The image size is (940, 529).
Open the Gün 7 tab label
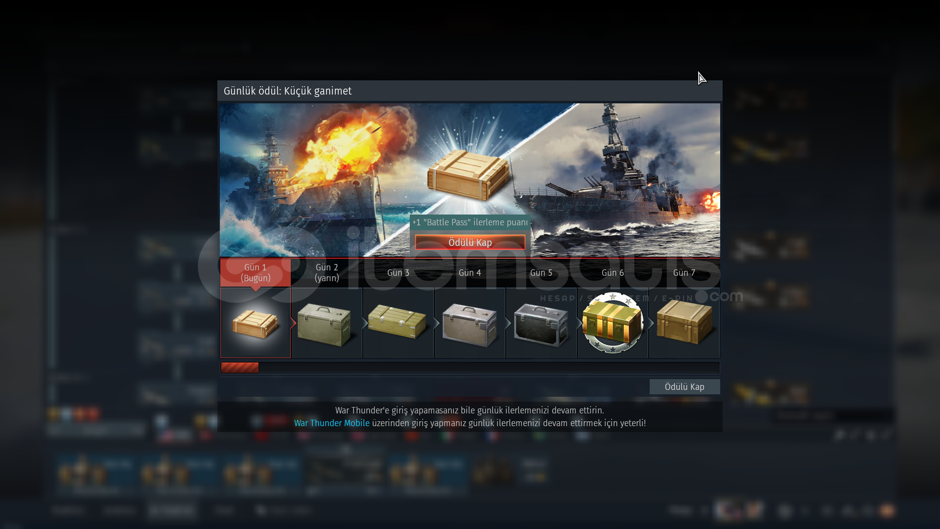click(x=684, y=273)
